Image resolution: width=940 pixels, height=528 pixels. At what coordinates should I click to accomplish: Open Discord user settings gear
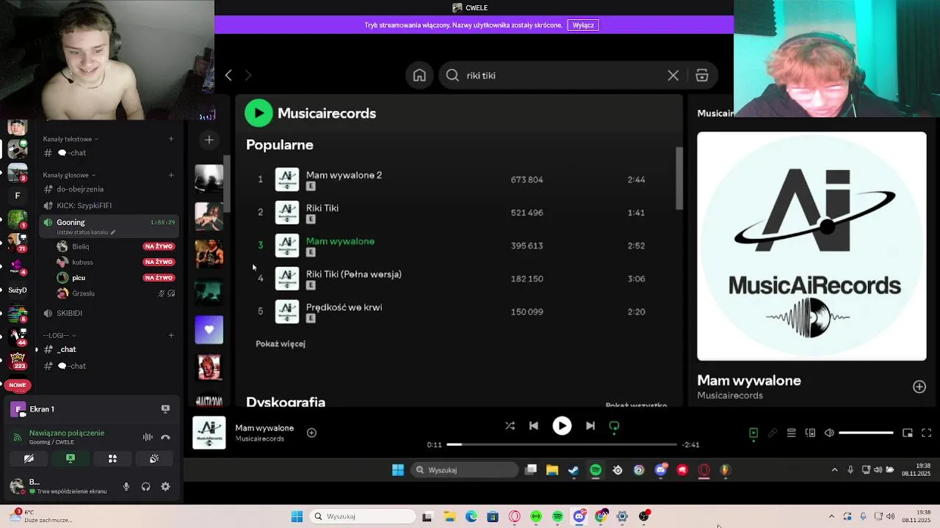(x=165, y=486)
